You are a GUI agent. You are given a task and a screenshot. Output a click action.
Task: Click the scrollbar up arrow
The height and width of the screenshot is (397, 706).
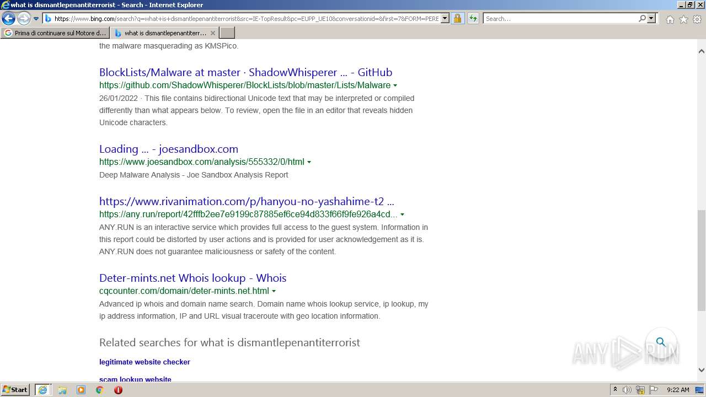click(702, 51)
